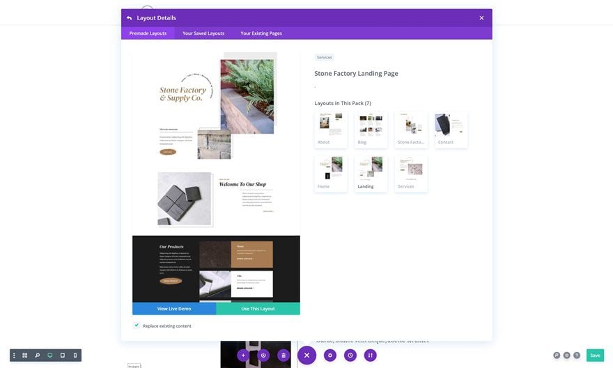Image resolution: width=613 pixels, height=368 pixels.
Task: Switch to phone preview mode
Action: (x=75, y=355)
